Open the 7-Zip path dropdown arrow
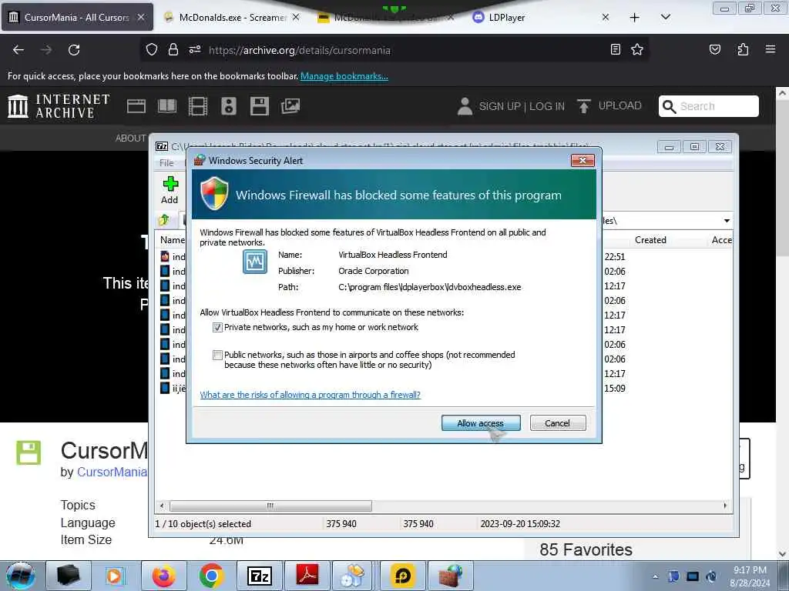 coord(726,221)
